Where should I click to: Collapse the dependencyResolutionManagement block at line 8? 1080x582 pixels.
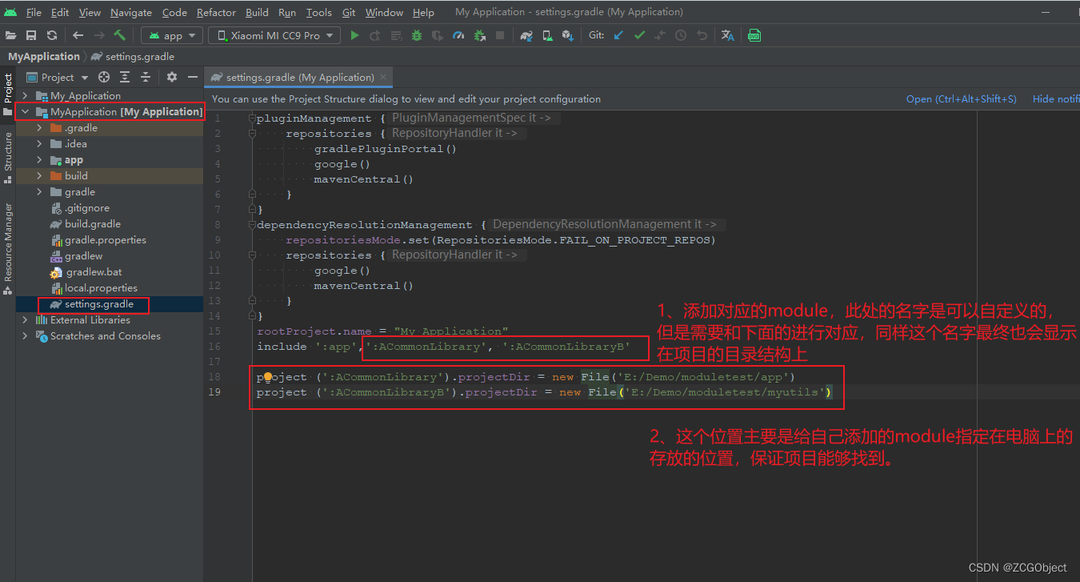pyautogui.click(x=252, y=224)
